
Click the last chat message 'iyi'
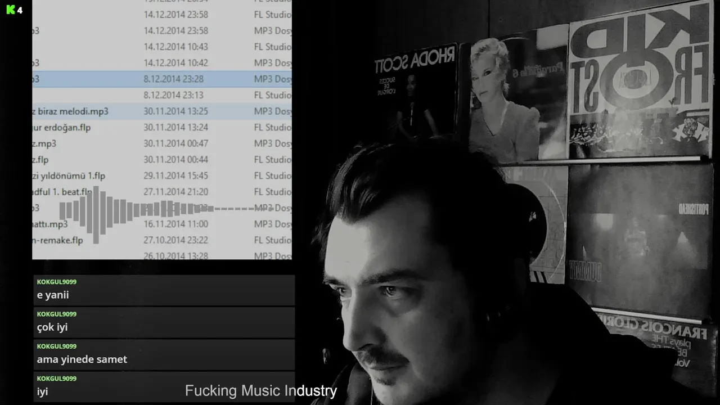[x=42, y=391]
